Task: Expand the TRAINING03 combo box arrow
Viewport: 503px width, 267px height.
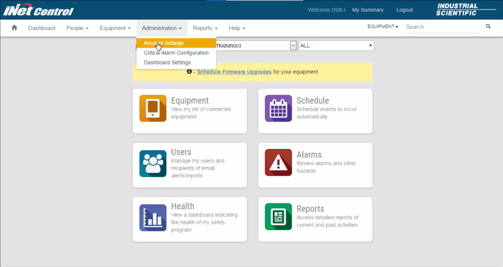Action: click(293, 46)
